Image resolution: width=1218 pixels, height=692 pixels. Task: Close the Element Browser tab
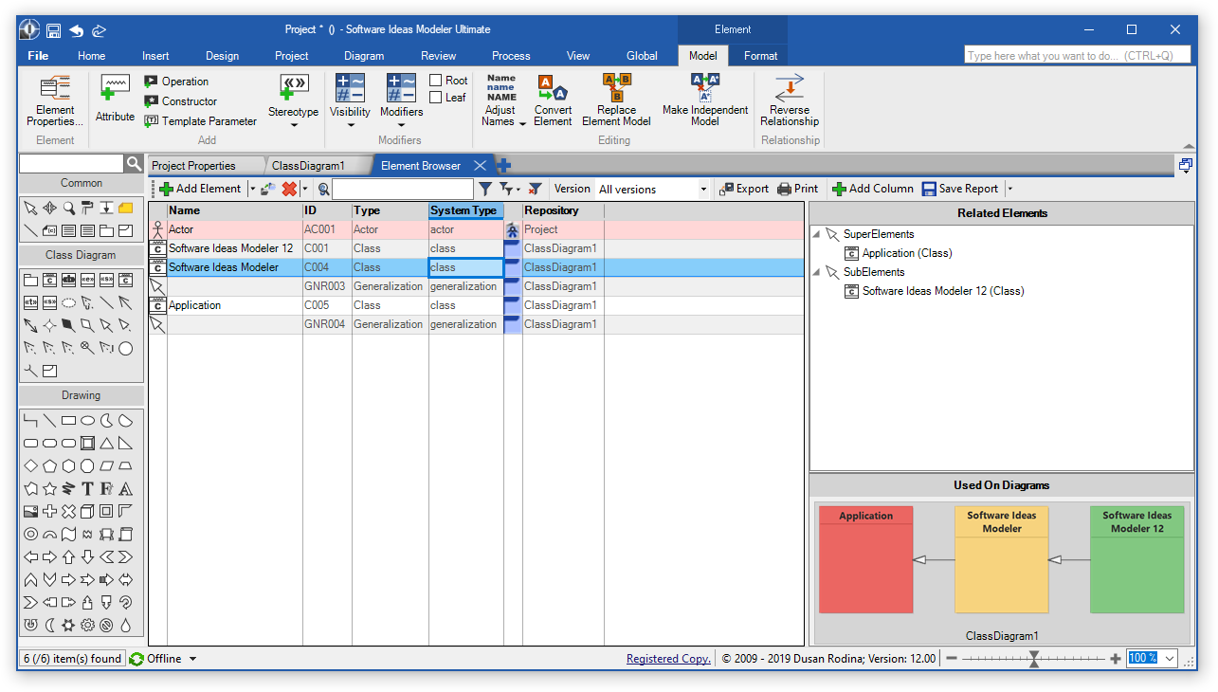tap(481, 166)
